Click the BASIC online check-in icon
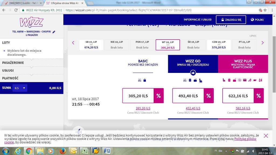 tap(140, 80)
